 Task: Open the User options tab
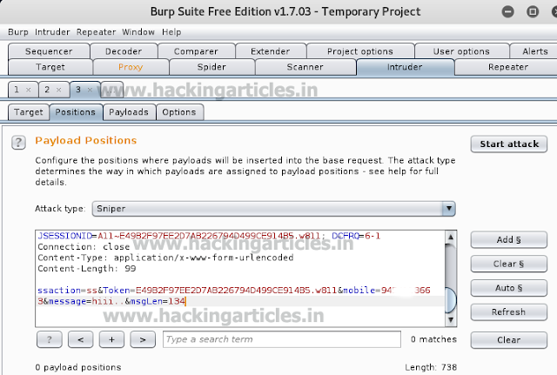[x=461, y=51]
